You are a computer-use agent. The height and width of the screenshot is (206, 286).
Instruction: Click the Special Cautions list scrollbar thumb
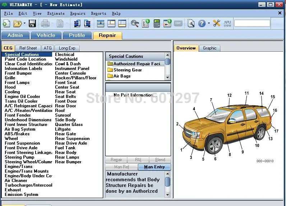click(168, 62)
